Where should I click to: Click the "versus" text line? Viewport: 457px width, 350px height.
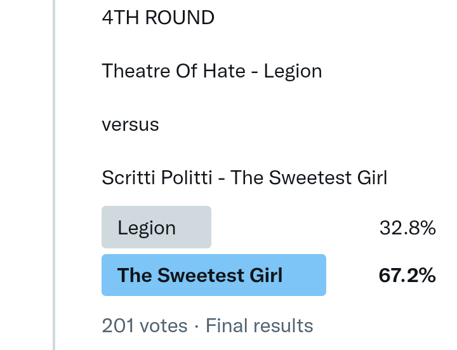pos(130,125)
